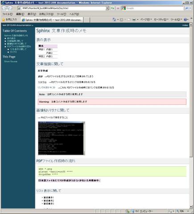Image resolution: width=194 pixels, height=214 pixels.
Task: Open the ツール(T) menu
Action: click(x=61, y=14)
